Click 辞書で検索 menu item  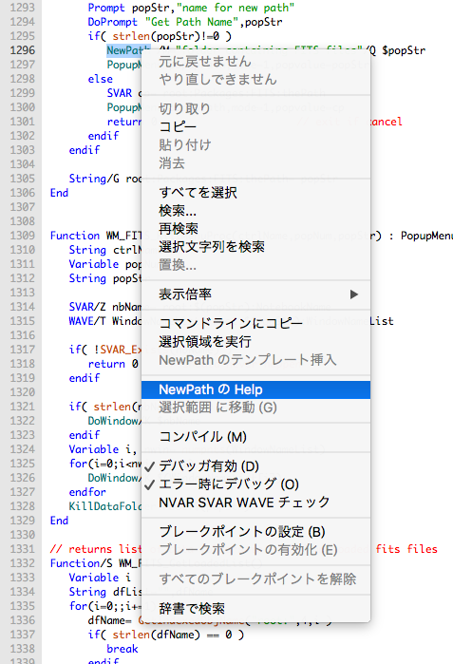pyautogui.click(x=255, y=609)
